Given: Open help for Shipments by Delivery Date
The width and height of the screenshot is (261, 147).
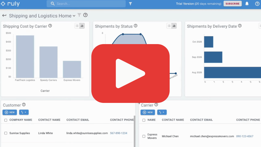Looking at the screenshot, I should point(240,26).
